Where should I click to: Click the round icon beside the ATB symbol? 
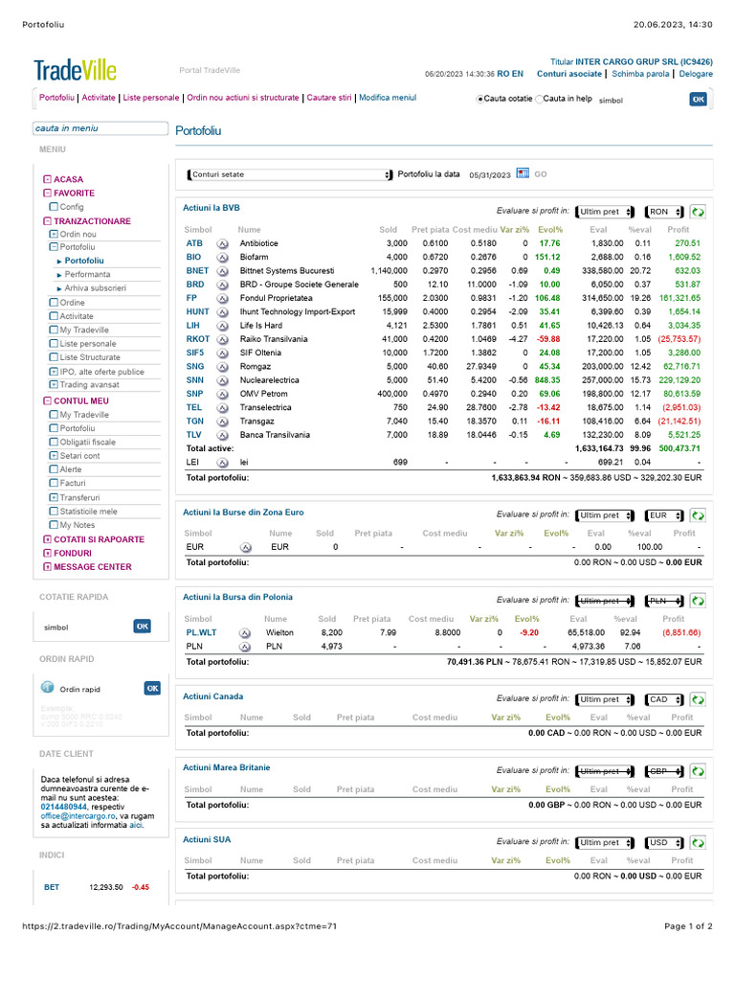pos(222,244)
